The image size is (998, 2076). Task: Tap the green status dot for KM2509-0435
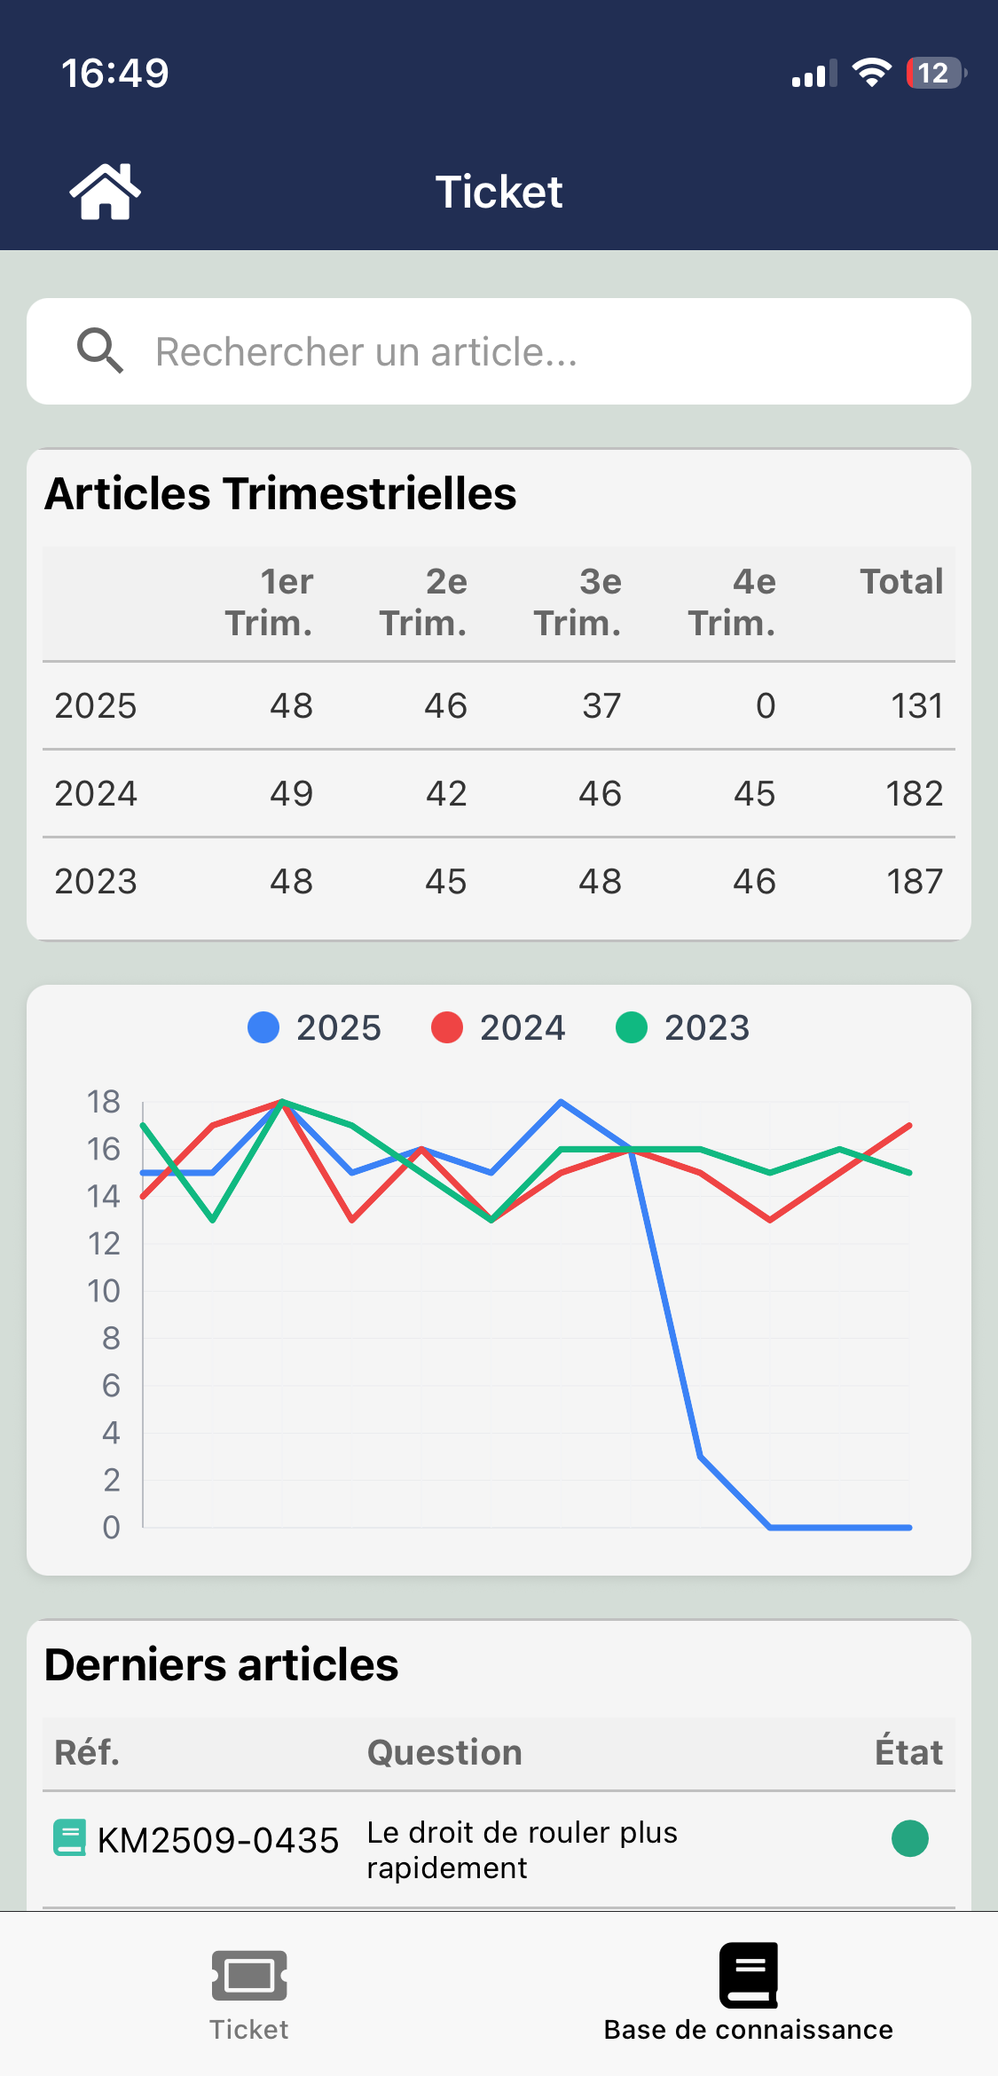tap(909, 1838)
